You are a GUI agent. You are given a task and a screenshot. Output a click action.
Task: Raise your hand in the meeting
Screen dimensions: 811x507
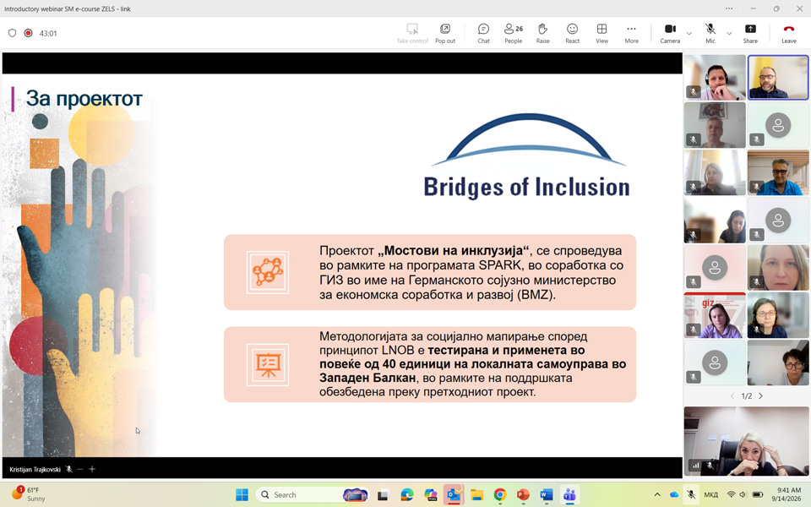(x=542, y=33)
